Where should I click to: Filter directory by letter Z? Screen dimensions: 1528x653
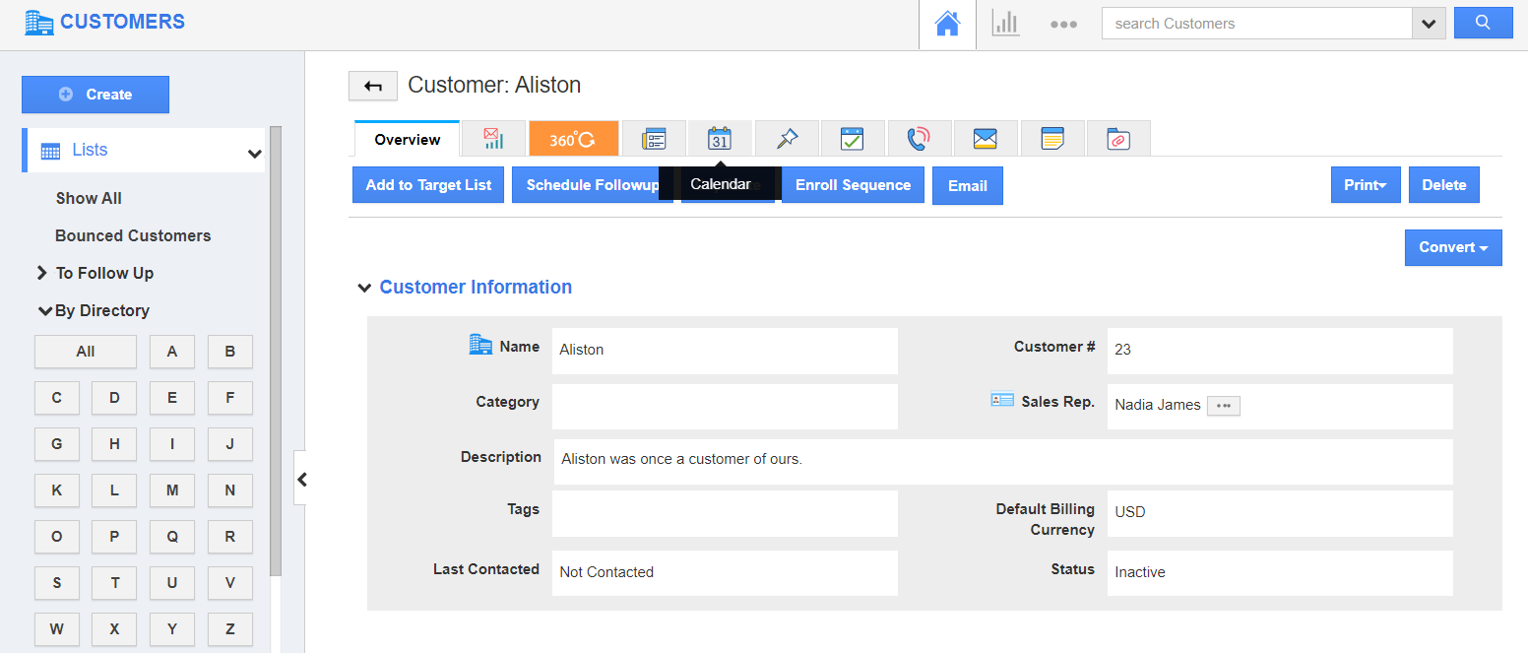pyautogui.click(x=230, y=629)
